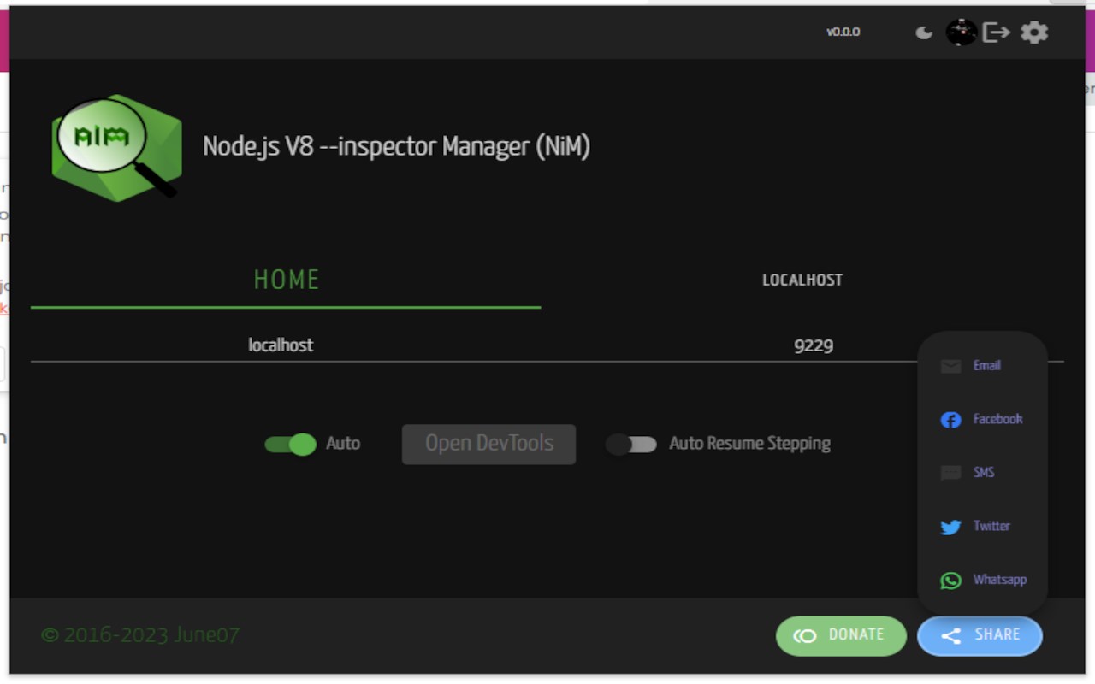Share via Whatsapp option
The width and height of the screenshot is (1095, 684).
(x=982, y=580)
